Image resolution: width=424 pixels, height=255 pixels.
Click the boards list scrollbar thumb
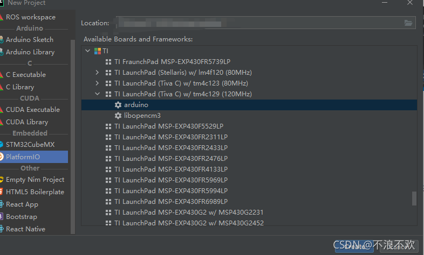pyautogui.click(x=414, y=199)
